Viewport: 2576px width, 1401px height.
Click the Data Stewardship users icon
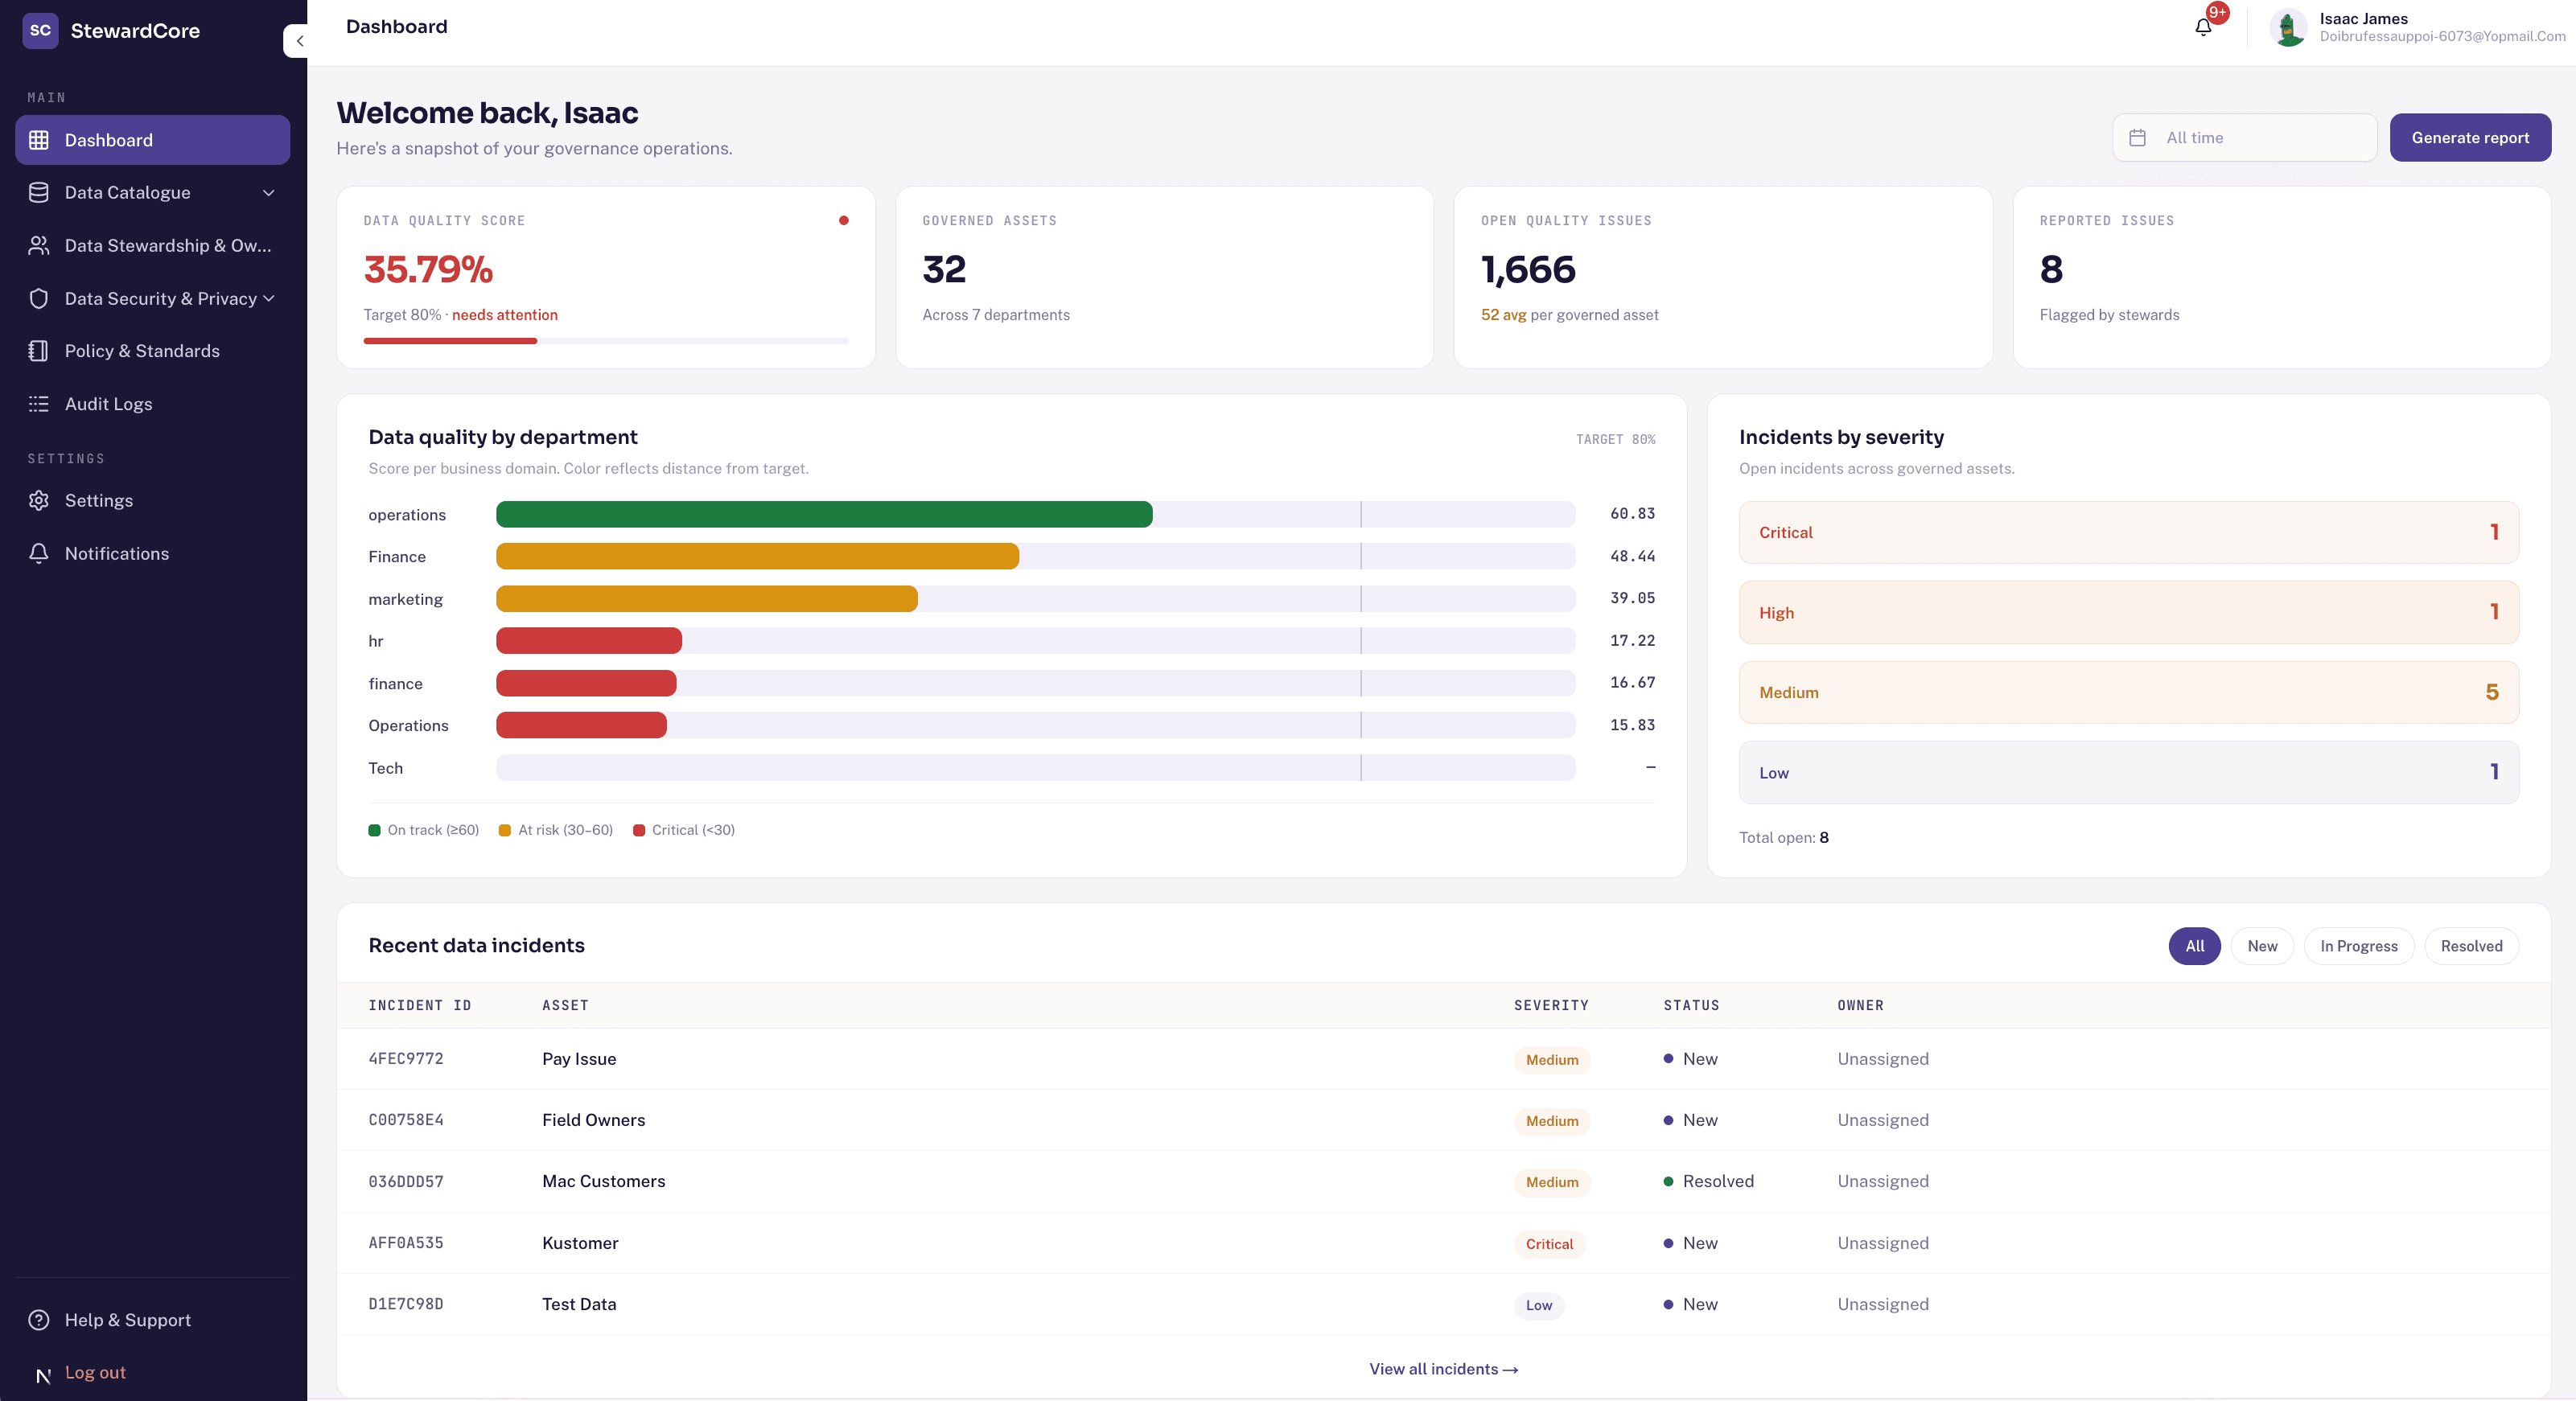[x=39, y=246]
